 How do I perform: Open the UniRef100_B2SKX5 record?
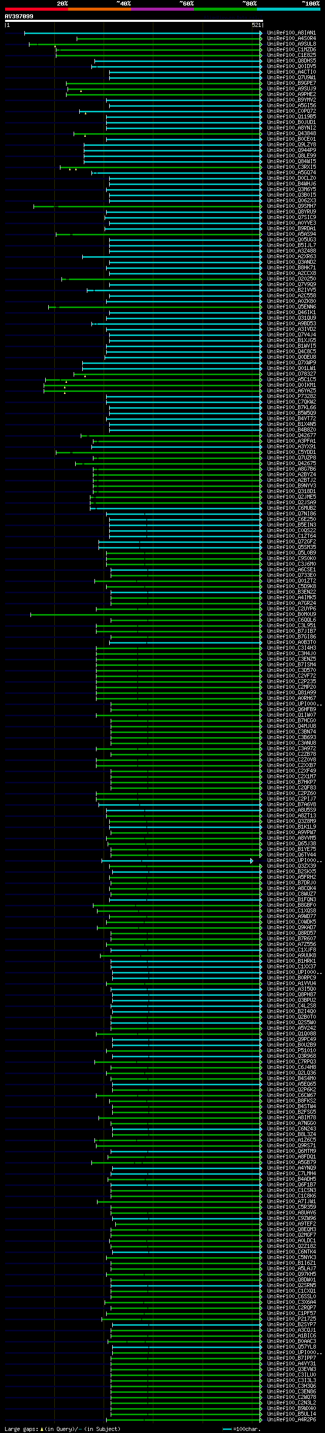291,872
